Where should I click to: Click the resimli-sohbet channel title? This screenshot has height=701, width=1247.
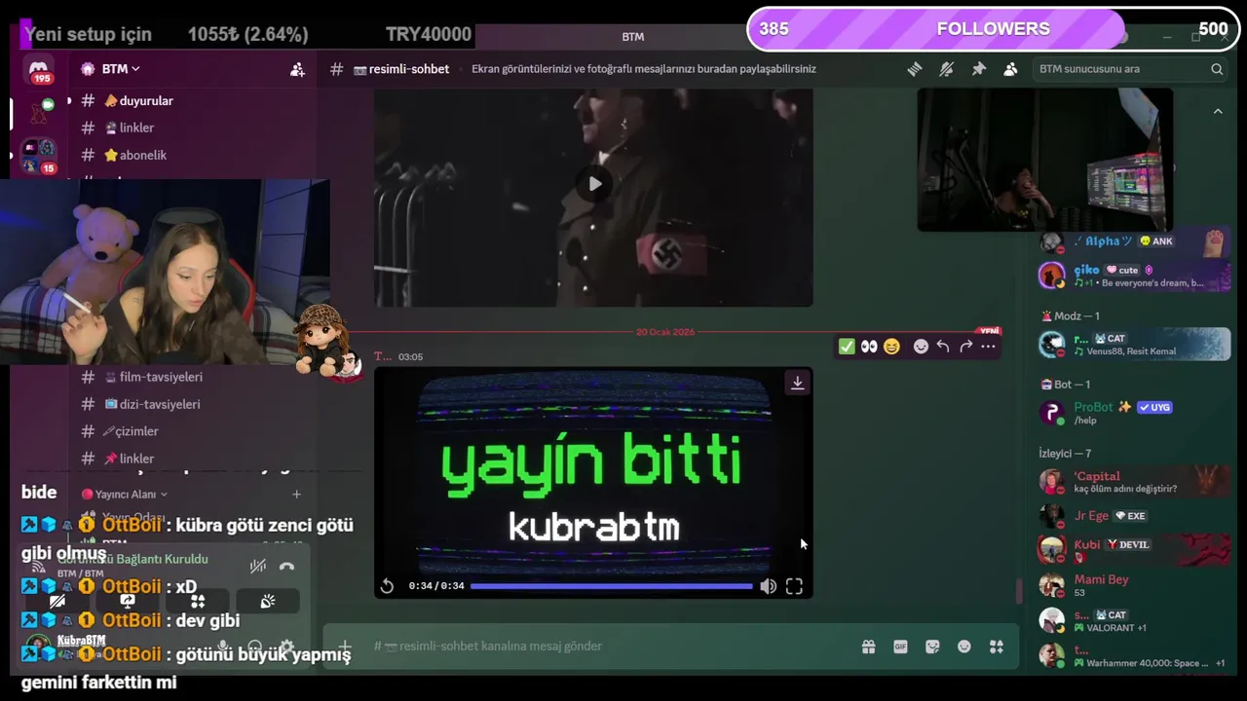point(400,69)
